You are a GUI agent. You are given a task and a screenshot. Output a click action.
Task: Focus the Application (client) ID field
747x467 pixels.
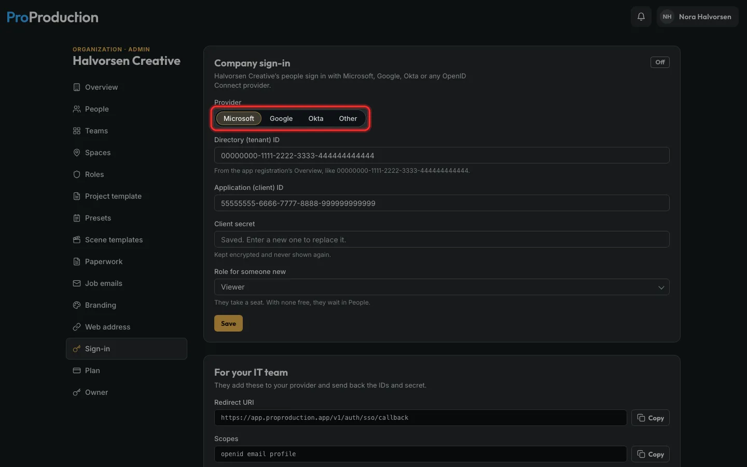point(442,203)
